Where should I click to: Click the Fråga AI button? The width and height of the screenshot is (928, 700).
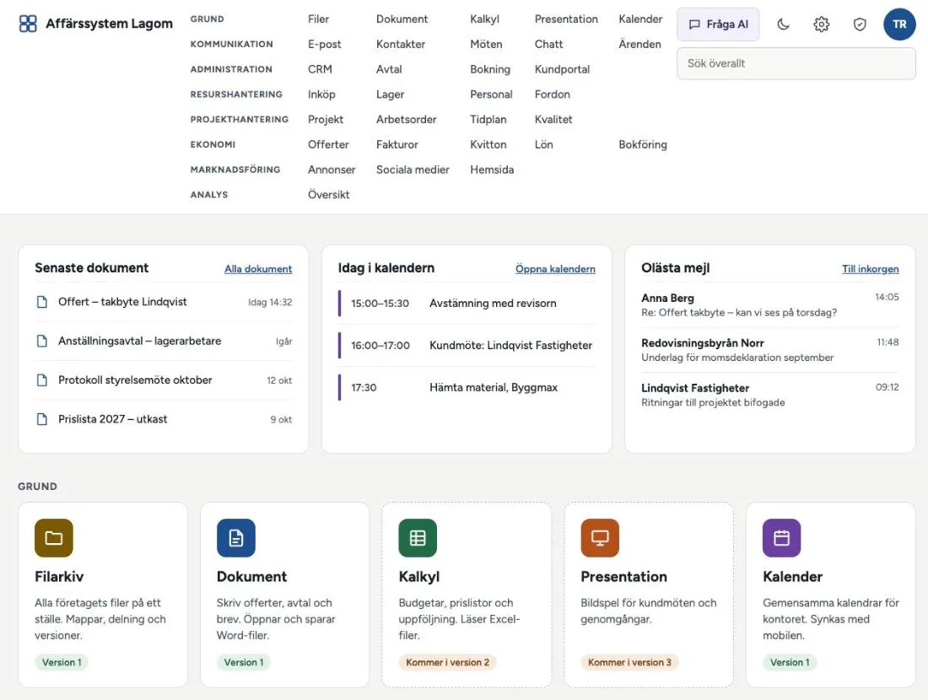coord(718,24)
